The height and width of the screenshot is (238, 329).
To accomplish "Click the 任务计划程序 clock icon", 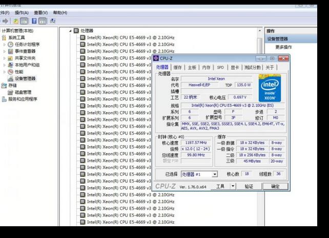I will pos(10,45).
